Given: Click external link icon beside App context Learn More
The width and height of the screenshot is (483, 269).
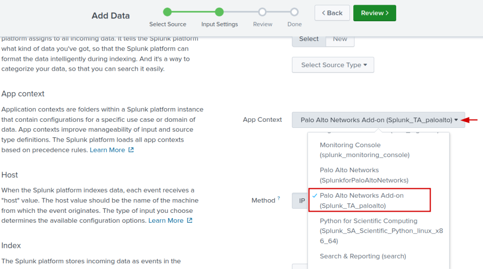Looking at the screenshot, I should point(131,150).
